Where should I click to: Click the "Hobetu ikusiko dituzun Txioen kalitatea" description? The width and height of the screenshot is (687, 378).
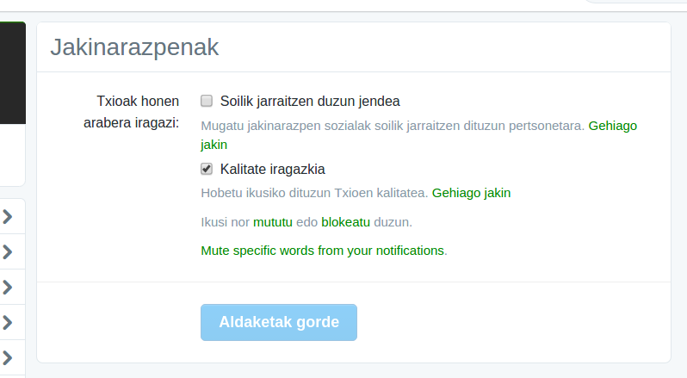[x=314, y=192]
